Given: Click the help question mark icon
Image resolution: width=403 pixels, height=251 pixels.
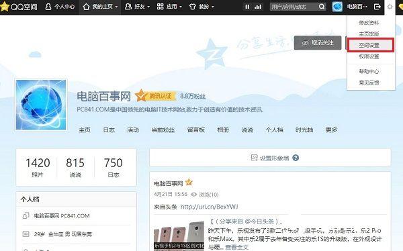Looking at the screenshot, I should point(296,158).
